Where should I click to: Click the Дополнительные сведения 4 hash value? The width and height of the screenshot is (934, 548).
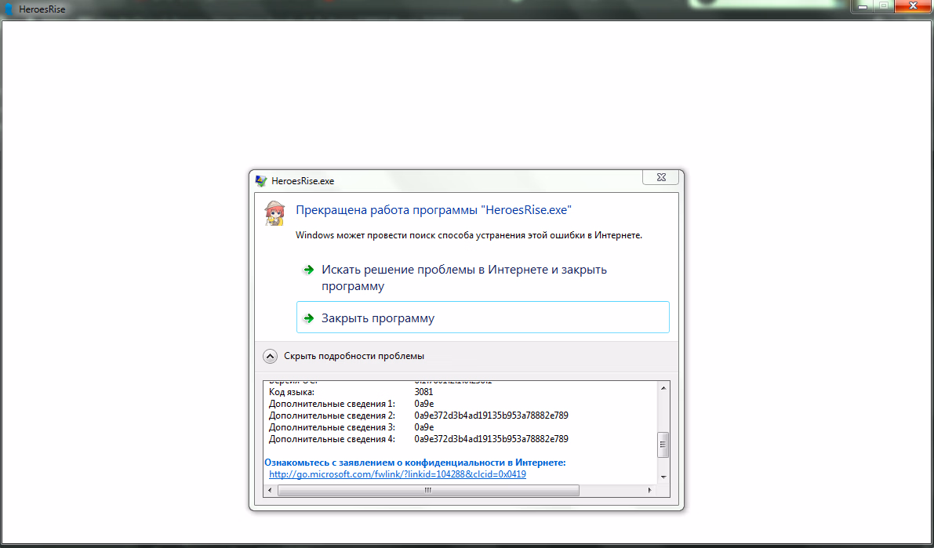click(492, 439)
